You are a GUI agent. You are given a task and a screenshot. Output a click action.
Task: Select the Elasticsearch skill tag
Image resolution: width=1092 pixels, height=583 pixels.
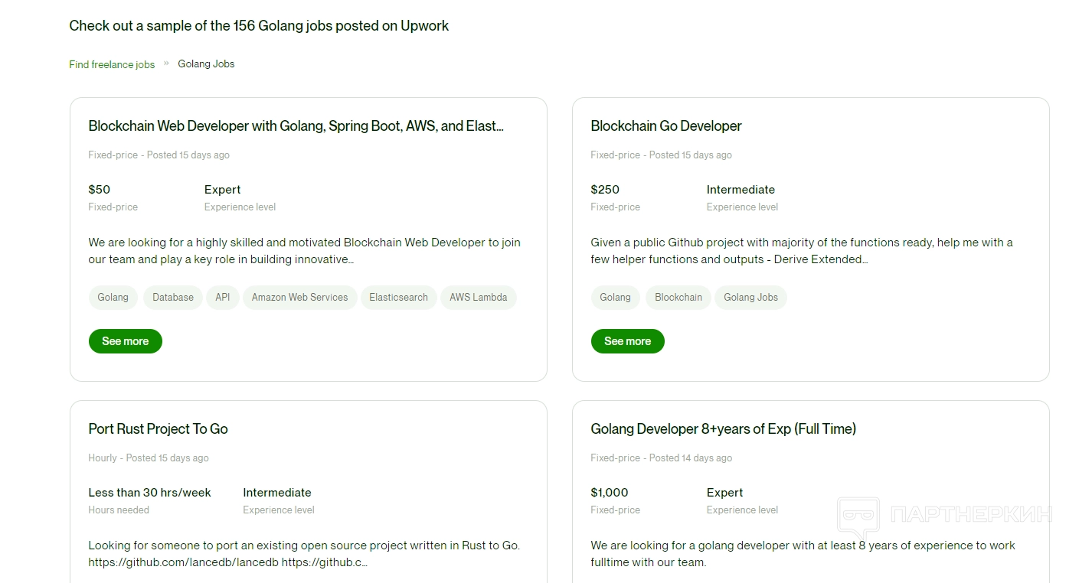point(398,298)
